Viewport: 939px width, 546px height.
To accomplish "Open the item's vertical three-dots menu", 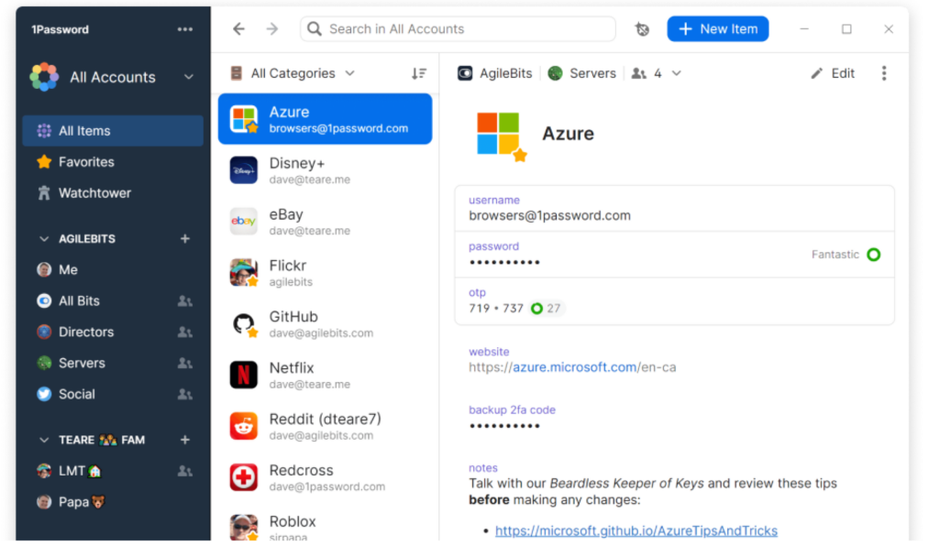I will click(884, 73).
